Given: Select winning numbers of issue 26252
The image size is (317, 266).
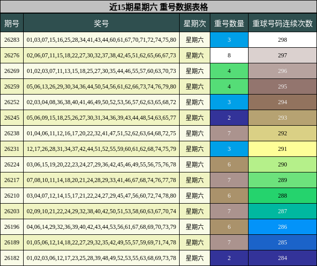Looking at the screenshot, I should [101, 102].
